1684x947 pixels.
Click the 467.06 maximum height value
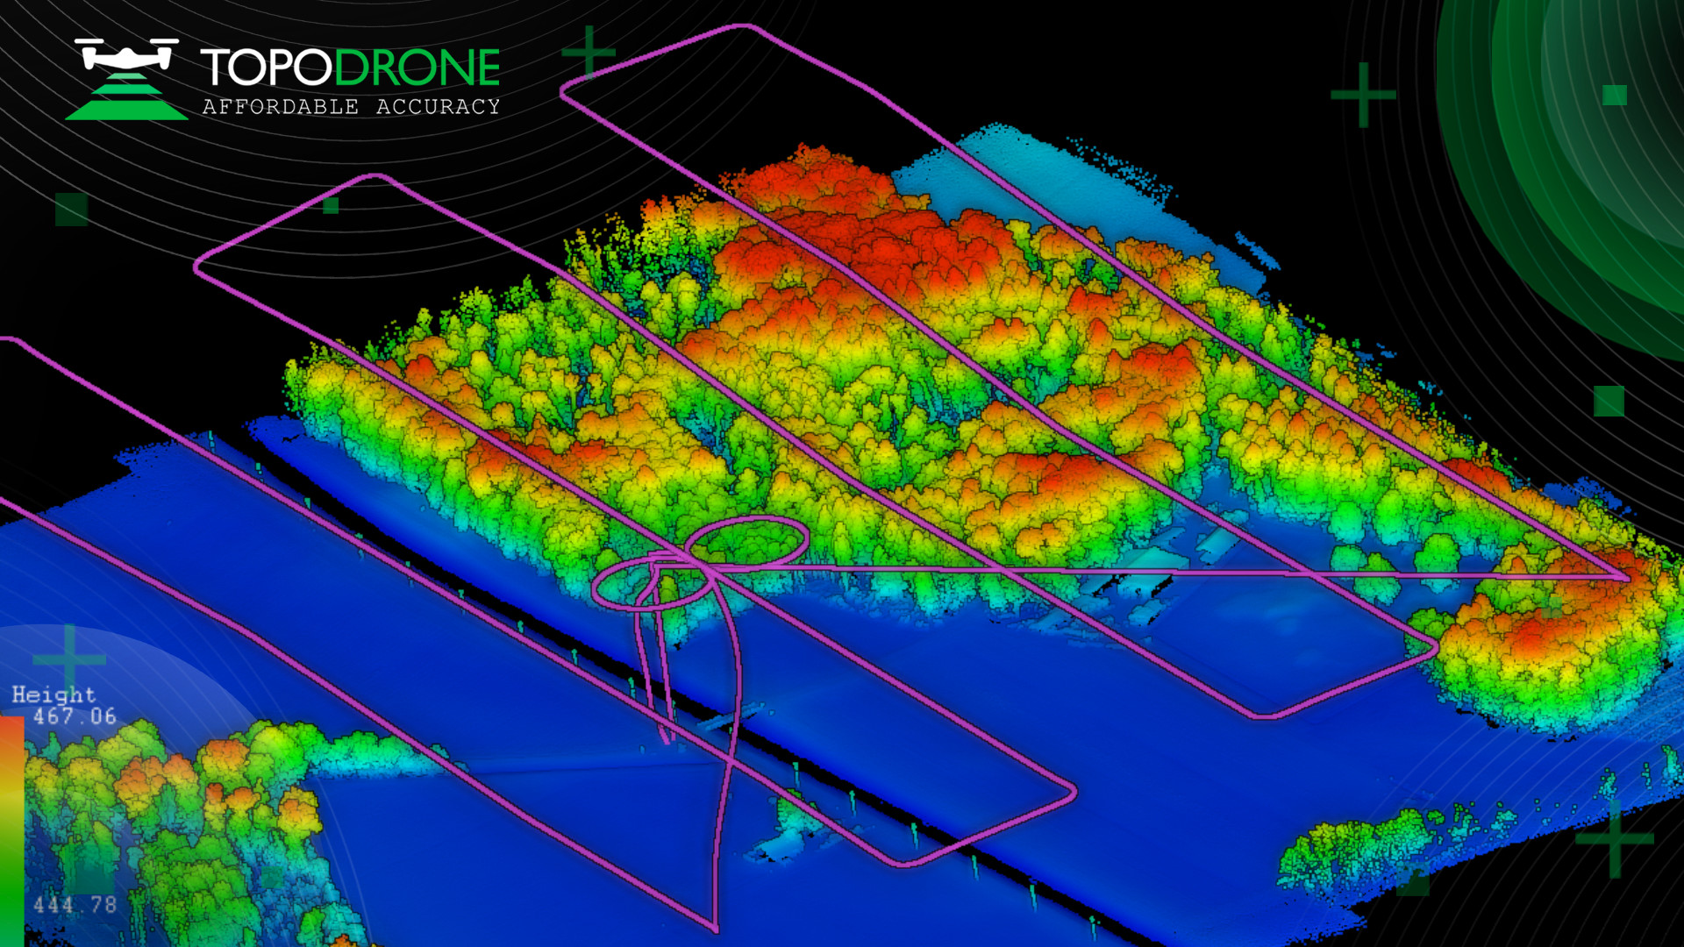click(x=75, y=716)
